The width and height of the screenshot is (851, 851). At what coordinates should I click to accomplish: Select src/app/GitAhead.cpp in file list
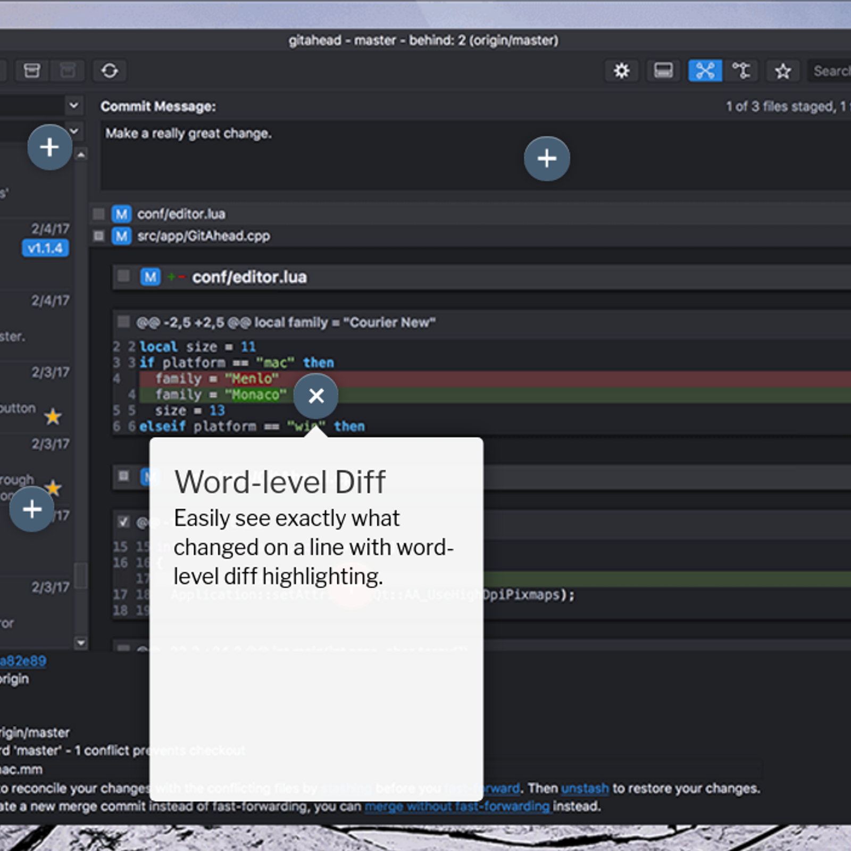[204, 236]
